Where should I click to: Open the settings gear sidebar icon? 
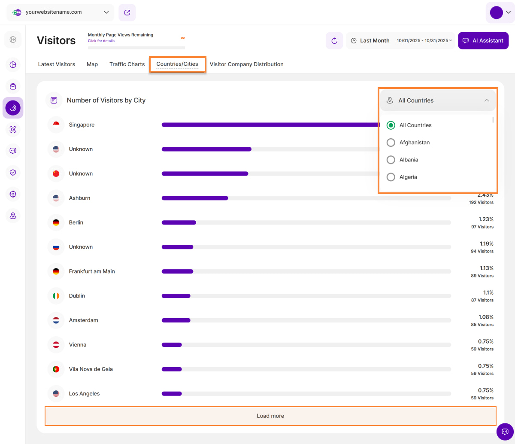[13, 194]
